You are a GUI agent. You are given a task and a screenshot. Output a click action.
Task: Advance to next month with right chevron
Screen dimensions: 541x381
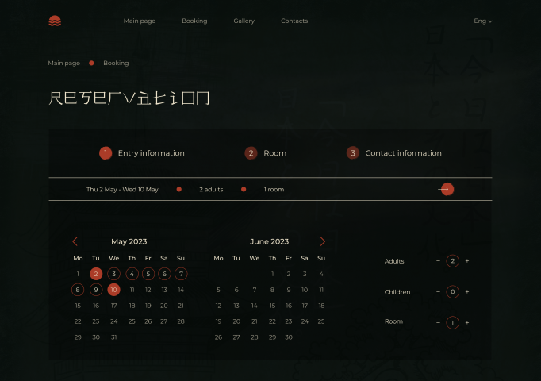(323, 241)
